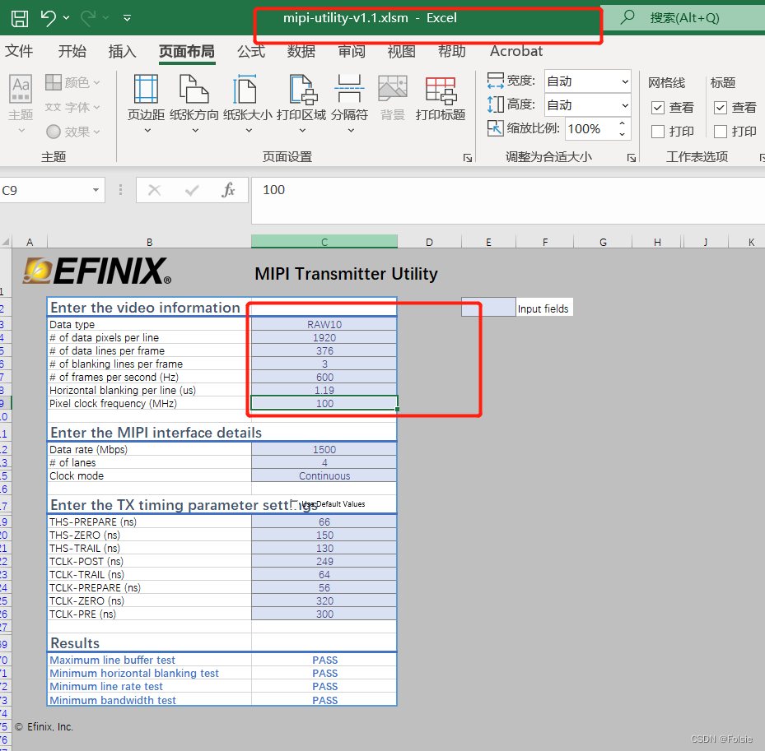Screen dimensions: 765x751
Task: Open the Name Box dropdown arrow
Action: (x=96, y=190)
